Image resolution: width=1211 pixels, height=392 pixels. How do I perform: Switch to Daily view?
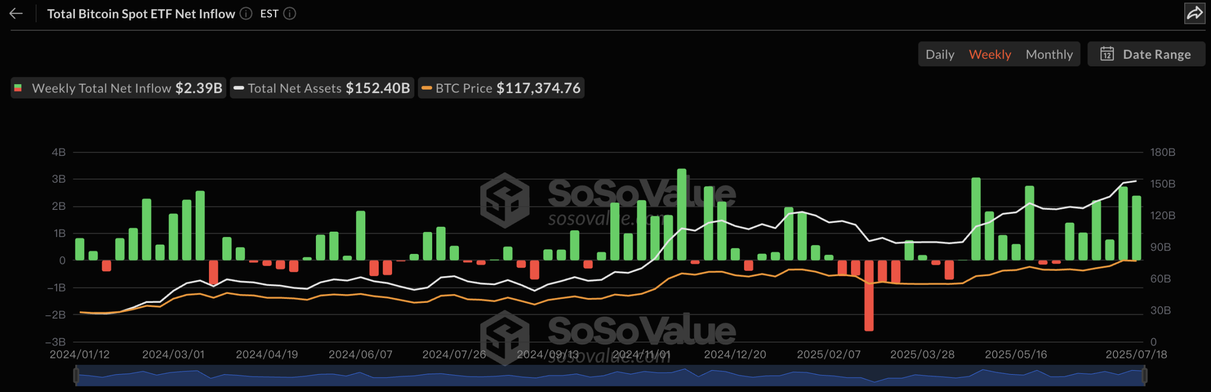tap(940, 54)
